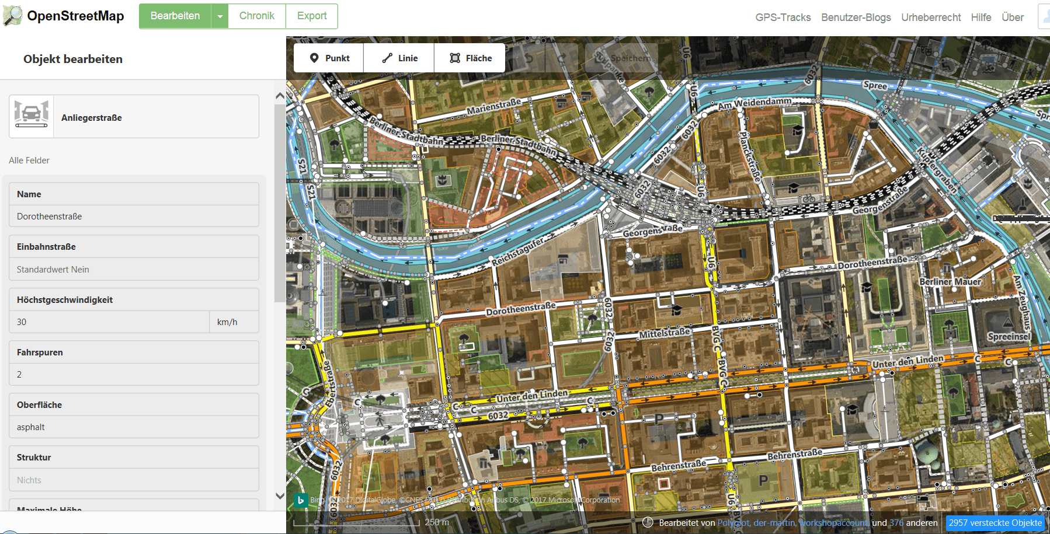This screenshot has width=1050, height=534.
Task: Click into the Name field containing Dorotheenstraße
Action: (x=134, y=216)
